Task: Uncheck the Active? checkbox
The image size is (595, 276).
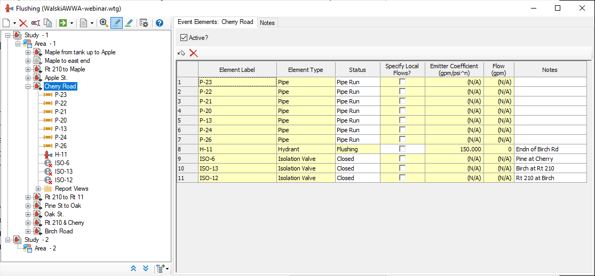Action: pyautogui.click(x=184, y=37)
